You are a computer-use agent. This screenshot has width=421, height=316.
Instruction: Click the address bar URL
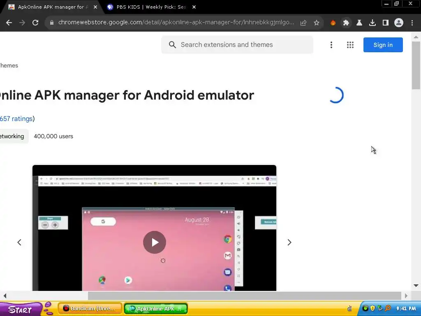click(176, 22)
